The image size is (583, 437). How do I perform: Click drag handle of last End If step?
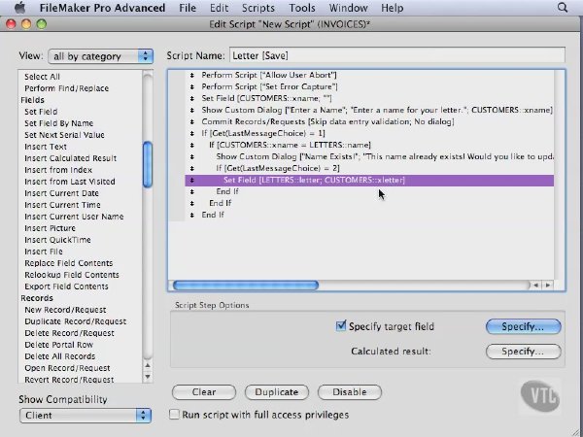coord(191,216)
